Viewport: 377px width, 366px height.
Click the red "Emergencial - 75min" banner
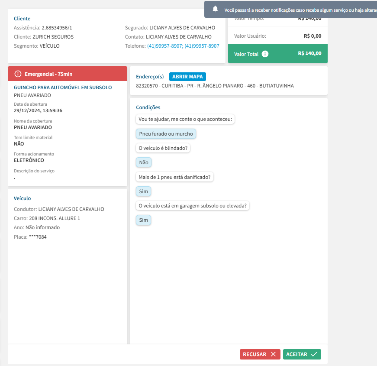68,74
